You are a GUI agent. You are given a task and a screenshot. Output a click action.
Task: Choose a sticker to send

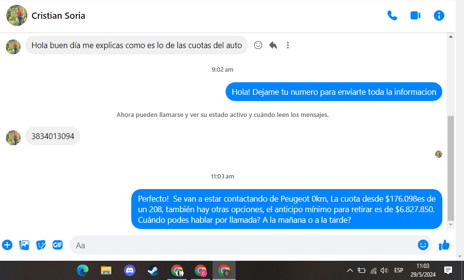(x=41, y=245)
